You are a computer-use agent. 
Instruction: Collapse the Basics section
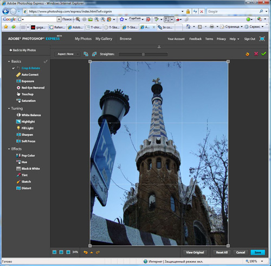9,61
